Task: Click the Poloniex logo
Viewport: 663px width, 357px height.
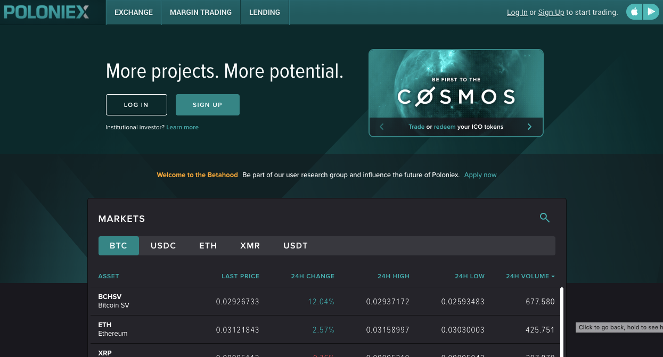Action: point(46,12)
